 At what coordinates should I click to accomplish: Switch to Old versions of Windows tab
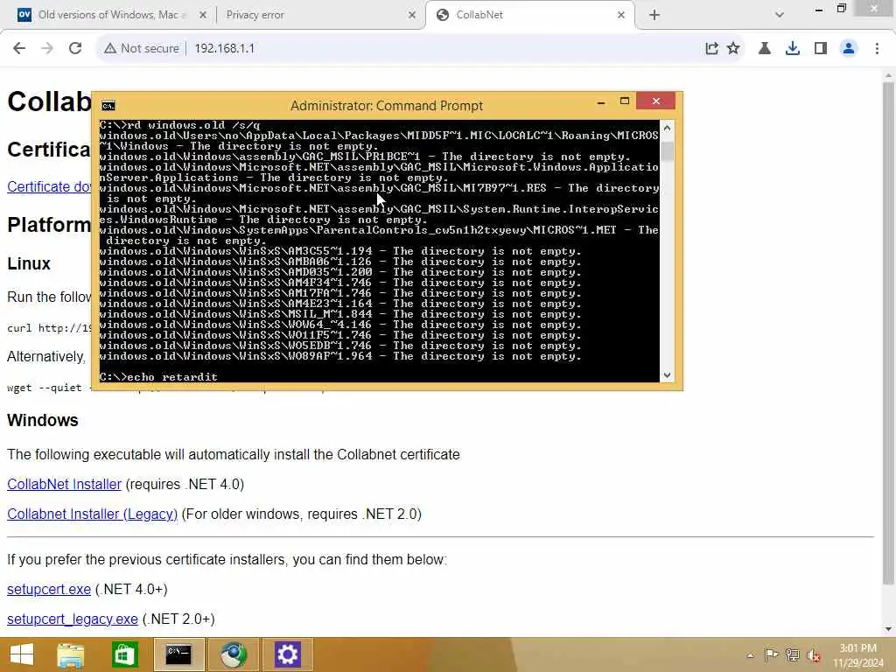point(112,15)
